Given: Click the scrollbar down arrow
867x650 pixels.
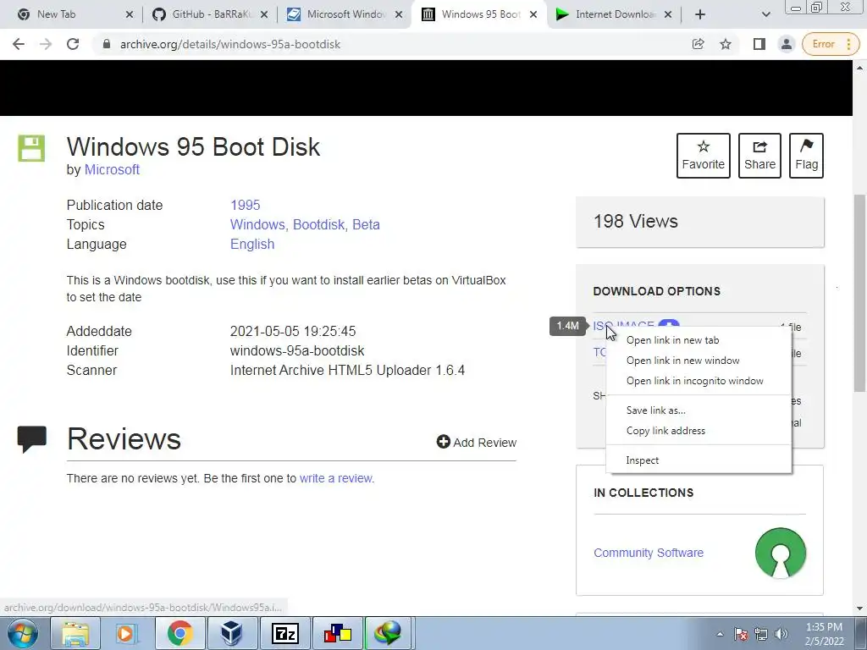Looking at the screenshot, I should click(x=860, y=609).
